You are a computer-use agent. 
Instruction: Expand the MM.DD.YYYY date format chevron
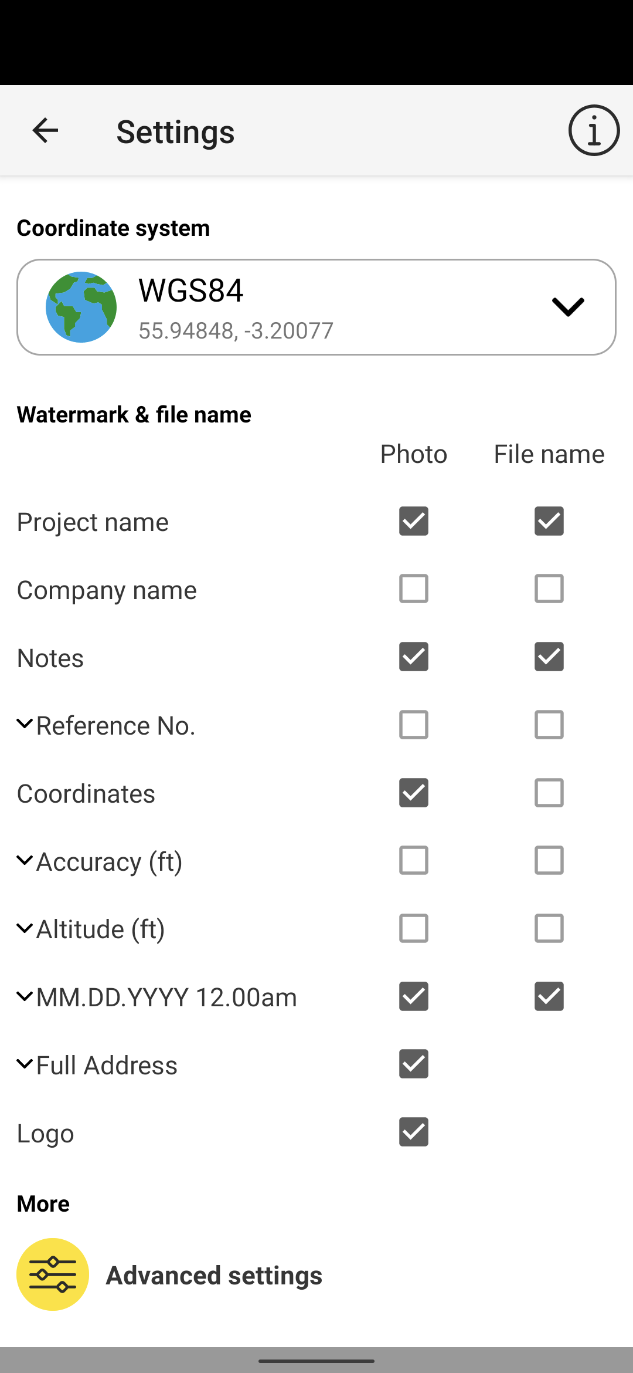tap(25, 996)
